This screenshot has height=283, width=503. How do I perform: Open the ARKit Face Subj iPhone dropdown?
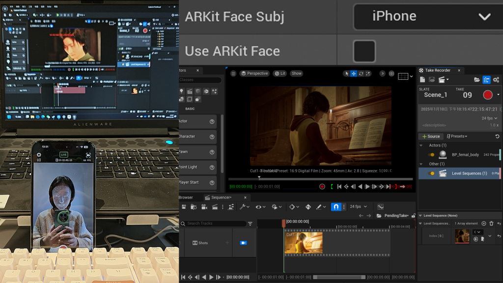pos(428,17)
